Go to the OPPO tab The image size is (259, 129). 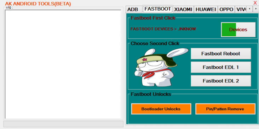tap(226, 10)
